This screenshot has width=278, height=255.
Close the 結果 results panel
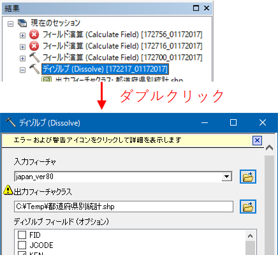point(207,8)
